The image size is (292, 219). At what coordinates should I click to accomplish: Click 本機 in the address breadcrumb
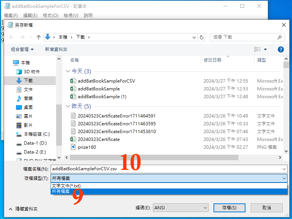click(x=63, y=37)
